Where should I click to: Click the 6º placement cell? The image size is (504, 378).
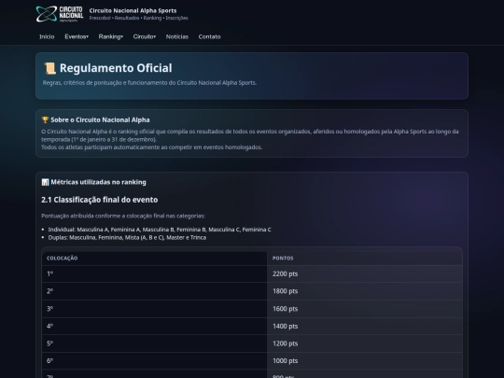(154, 361)
